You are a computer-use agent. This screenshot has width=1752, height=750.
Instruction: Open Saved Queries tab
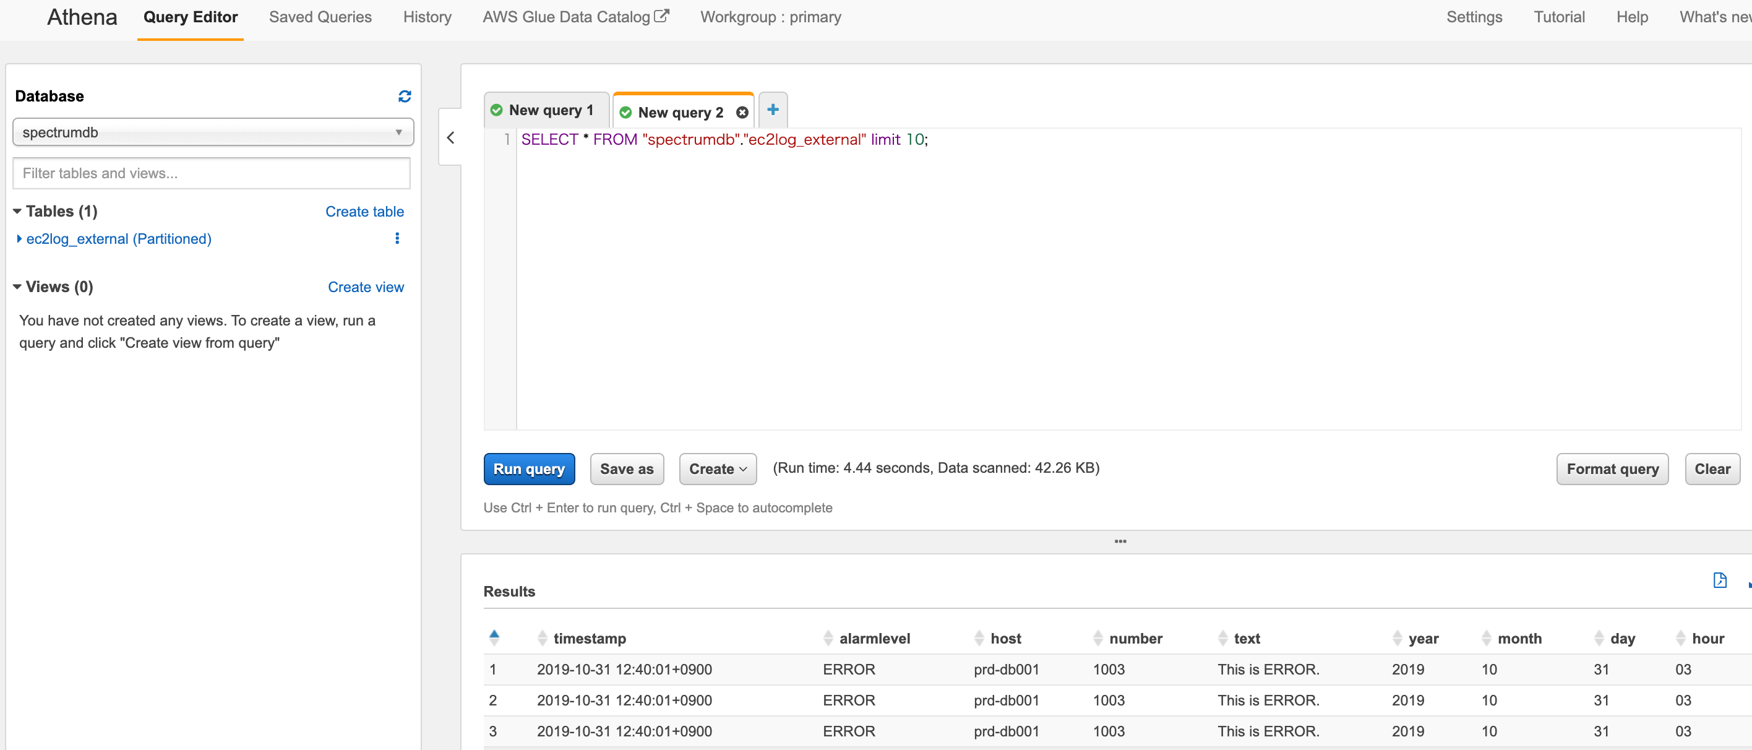[x=320, y=17]
